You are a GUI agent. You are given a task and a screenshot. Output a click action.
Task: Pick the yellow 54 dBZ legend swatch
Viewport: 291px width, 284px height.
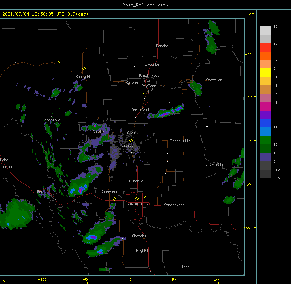tap(265, 73)
